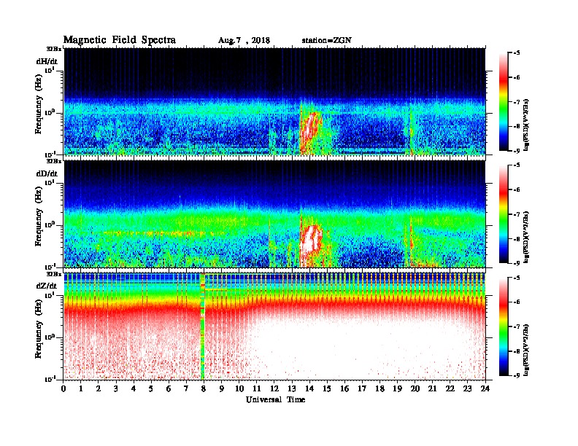Click the "dZ/dt" panel label
This screenshot has width=578, height=446.
(x=47, y=286)
